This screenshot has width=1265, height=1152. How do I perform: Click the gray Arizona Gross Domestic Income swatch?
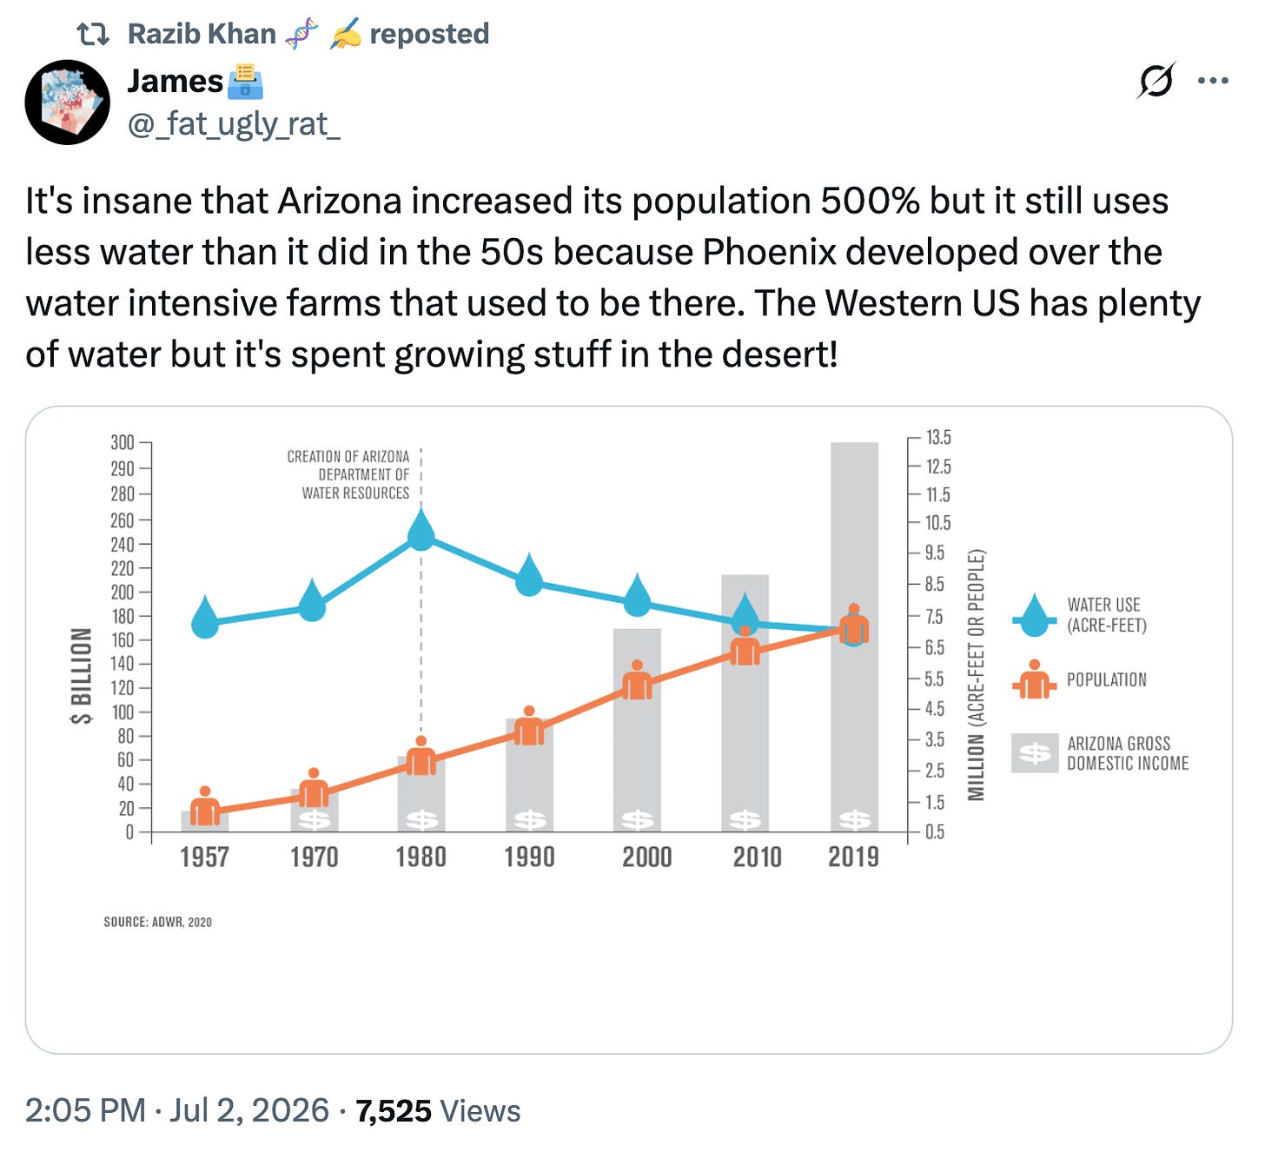point(1035,753)
